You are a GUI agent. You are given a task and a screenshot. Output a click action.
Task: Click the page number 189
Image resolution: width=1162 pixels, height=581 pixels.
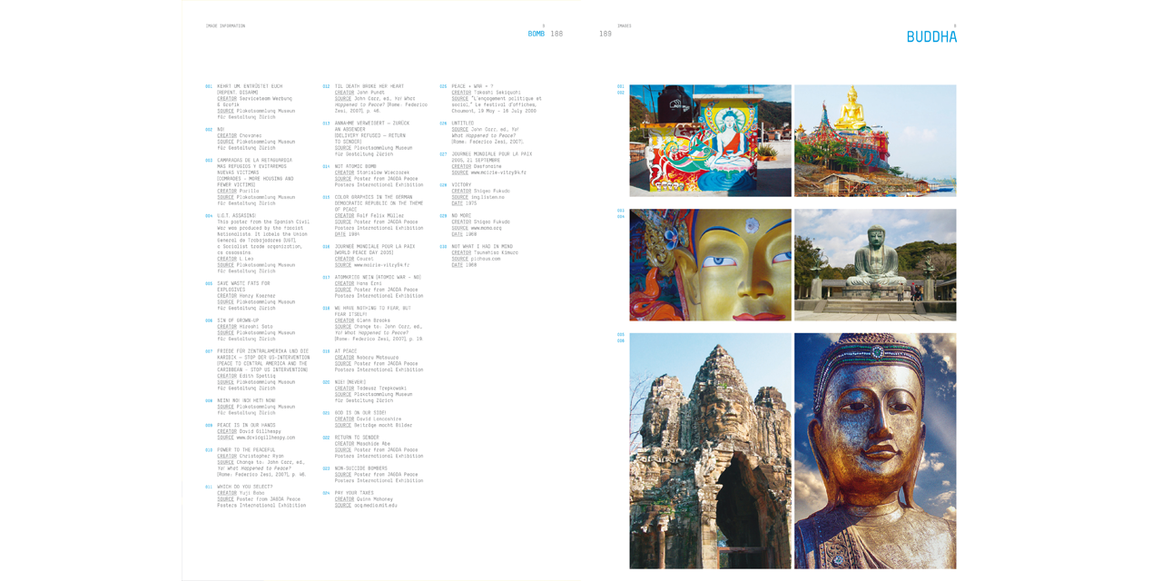pyautogui.click(x=605, y=34)
